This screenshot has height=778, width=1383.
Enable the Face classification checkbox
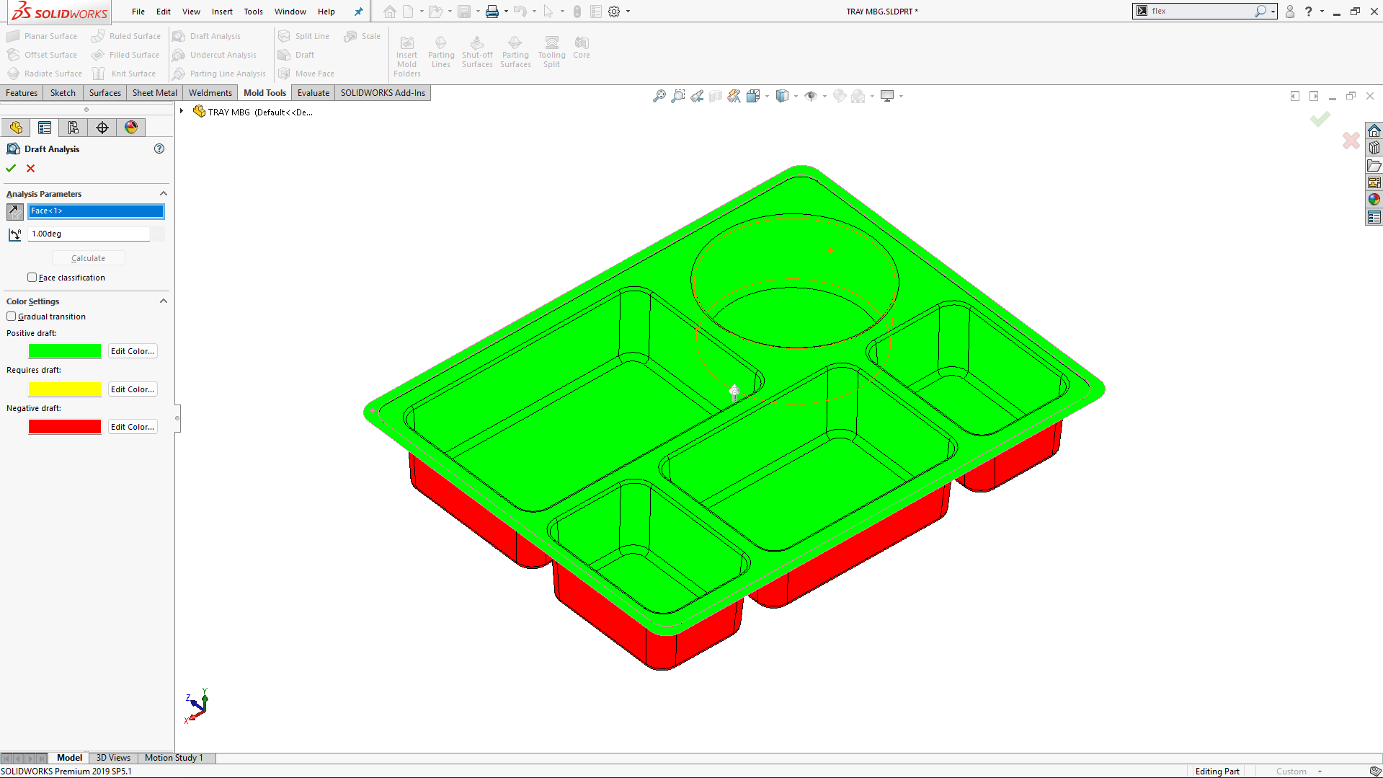click(x=32, y=278)
